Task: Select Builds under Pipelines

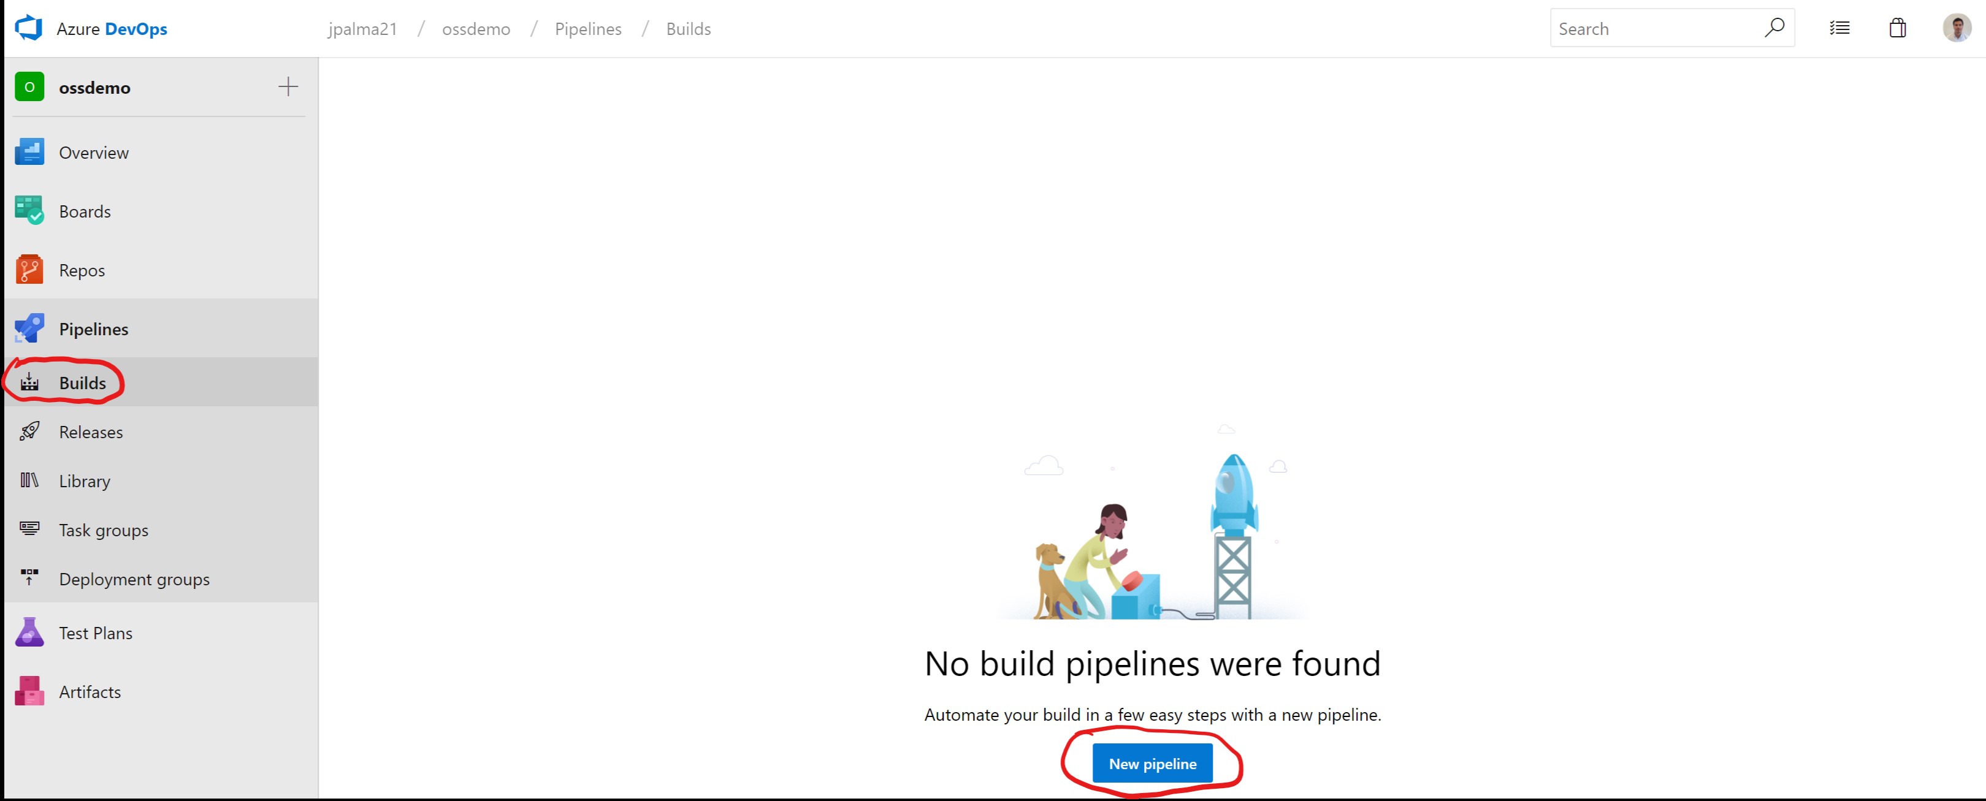Action: click(82, 382)
